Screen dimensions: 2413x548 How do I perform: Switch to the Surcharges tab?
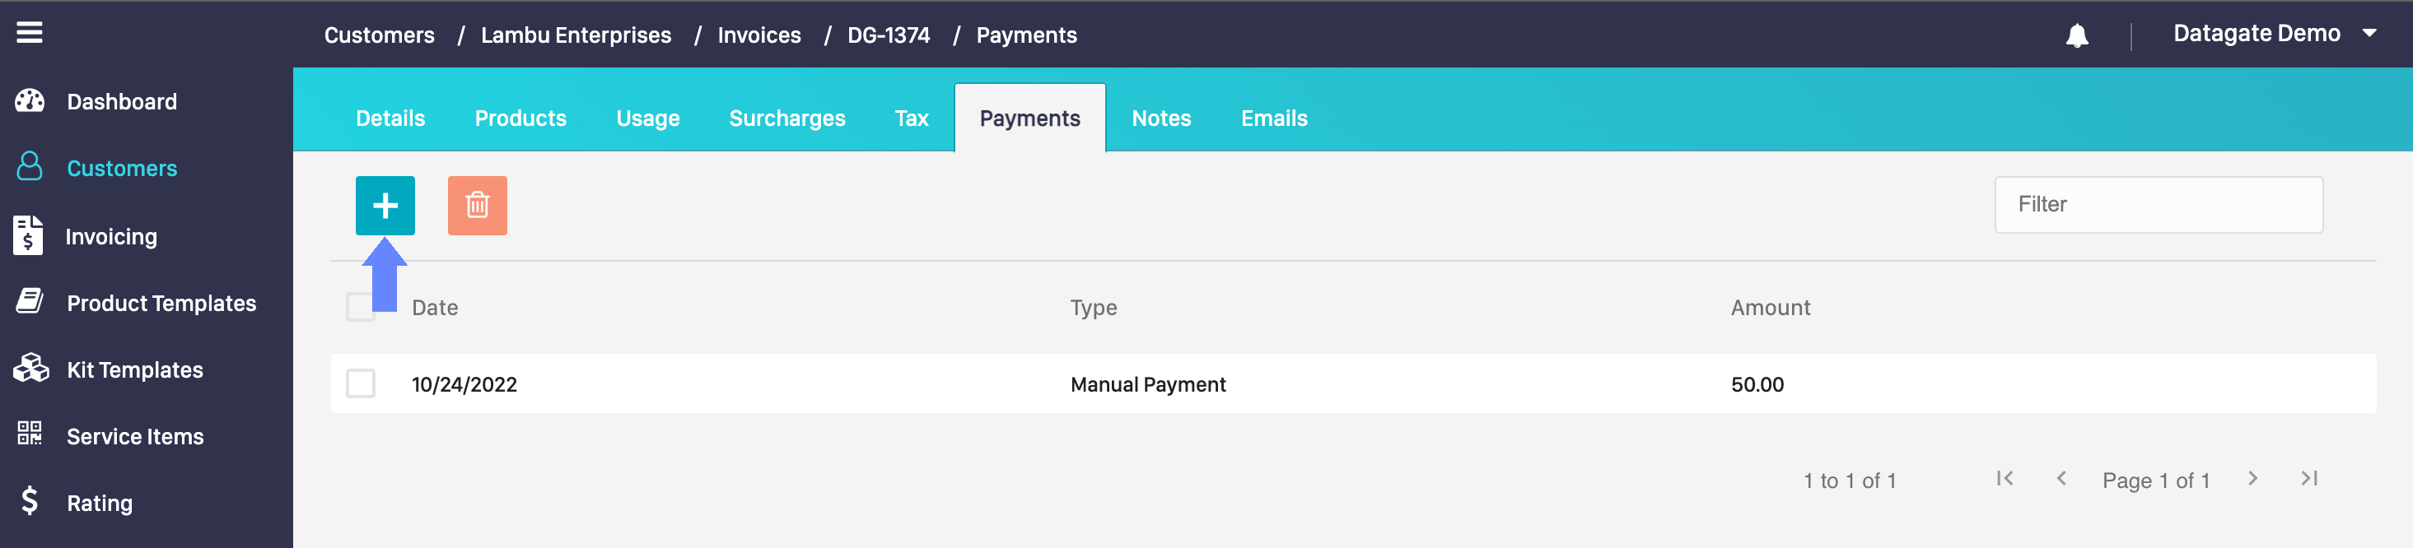coord(786,118)
